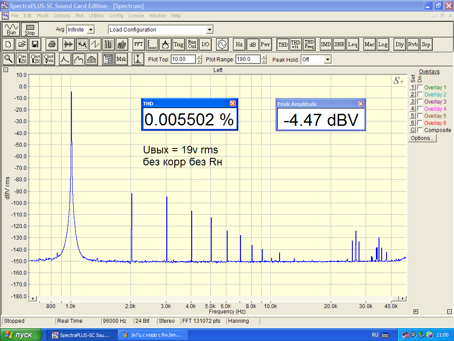The image size is (454, 341).
Task: Toggle the Composite overlay checkbox
Action: (x=420, y=130)
